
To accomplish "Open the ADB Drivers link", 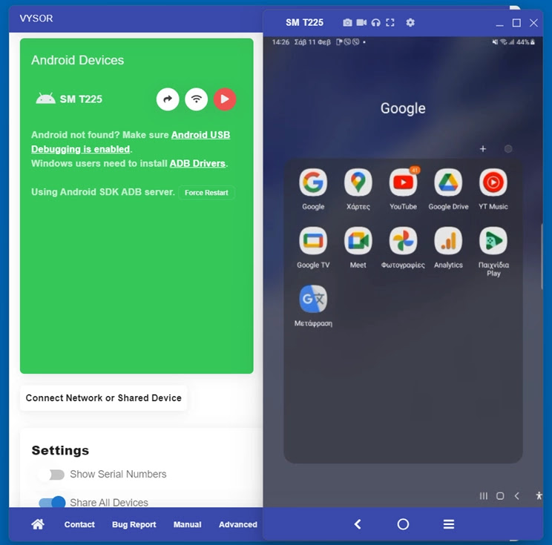I will [197, 164].
